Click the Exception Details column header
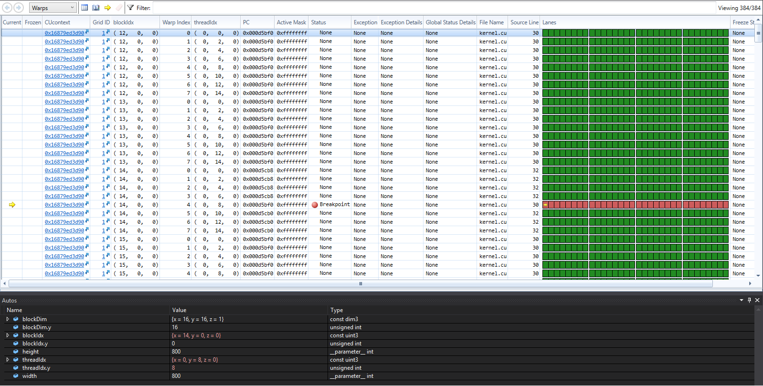Viewport: 763px width, 386px height. [401, 22]
